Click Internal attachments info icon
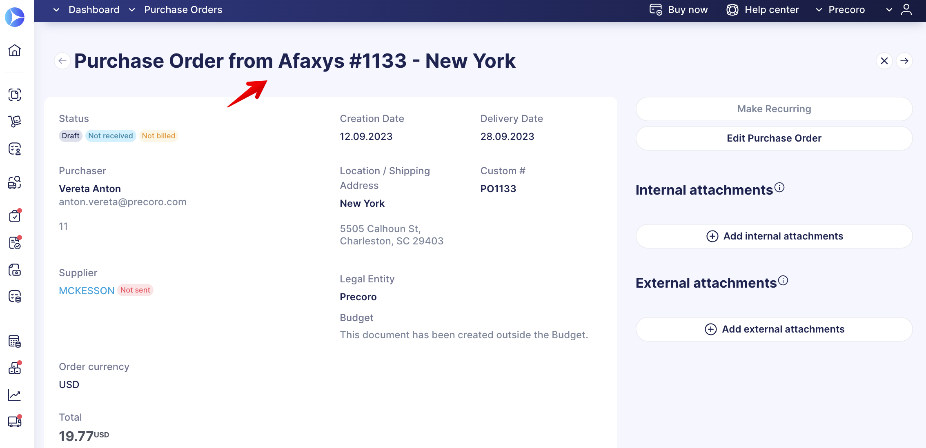926x448 pixels. [x=779, y=187]
